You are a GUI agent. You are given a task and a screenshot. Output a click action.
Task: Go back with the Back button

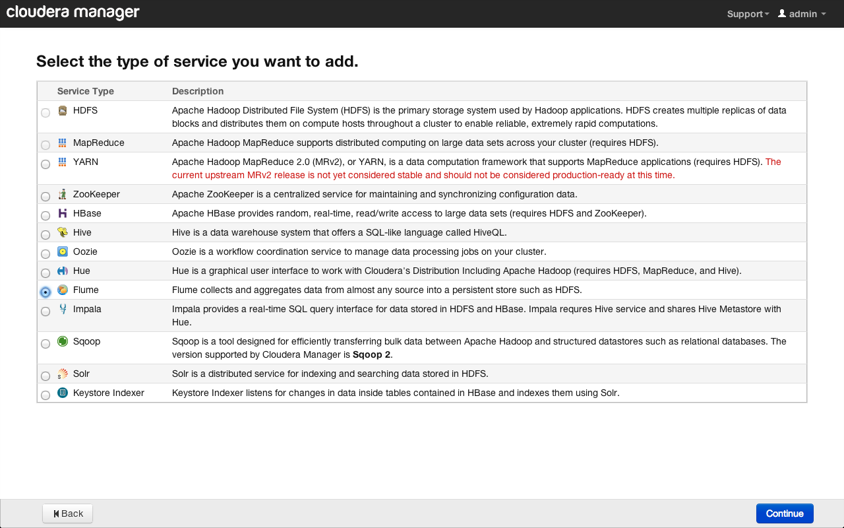click(x=68, y=513)
